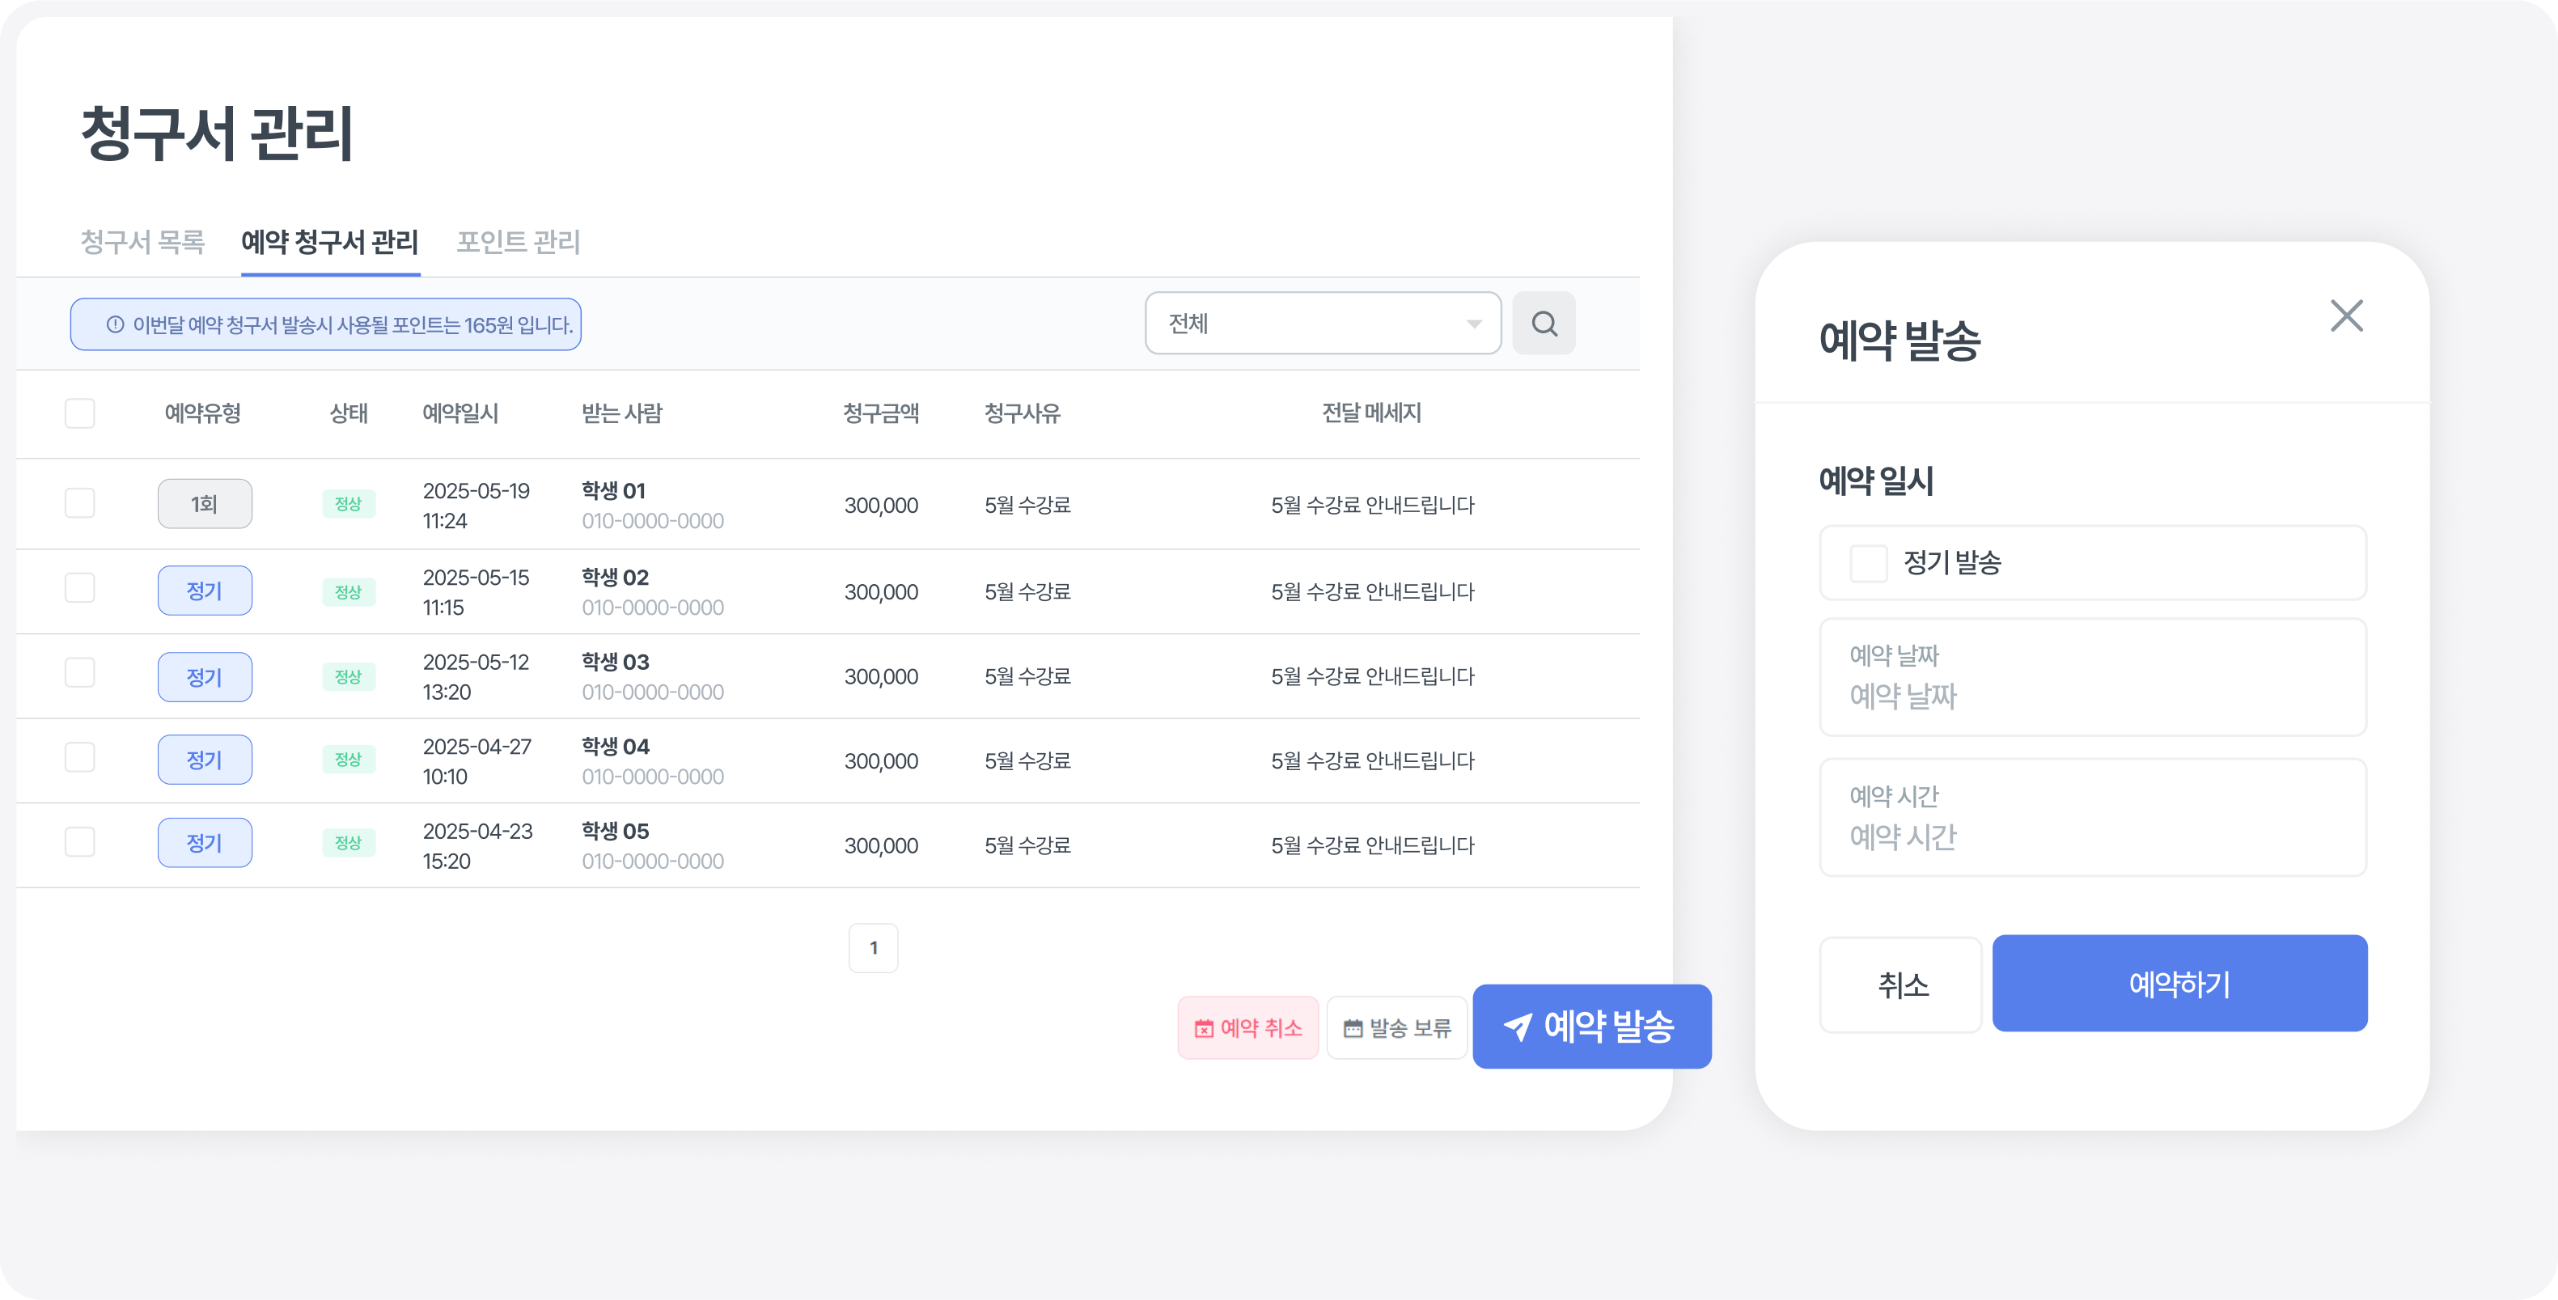Click the magnifier search icon button
This screenshot has width=2558, height=1300.
point(1544,324)
